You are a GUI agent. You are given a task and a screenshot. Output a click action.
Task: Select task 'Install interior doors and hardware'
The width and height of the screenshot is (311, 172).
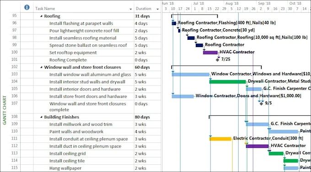click(85, 89)
